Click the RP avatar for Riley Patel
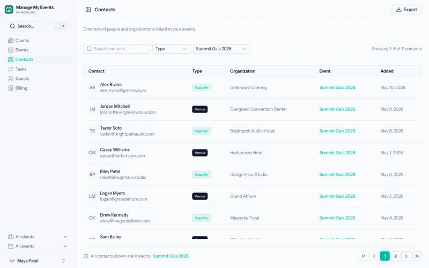Image resolution: width=429 pixels, height=268 pixels. click(x=92, y=175)
